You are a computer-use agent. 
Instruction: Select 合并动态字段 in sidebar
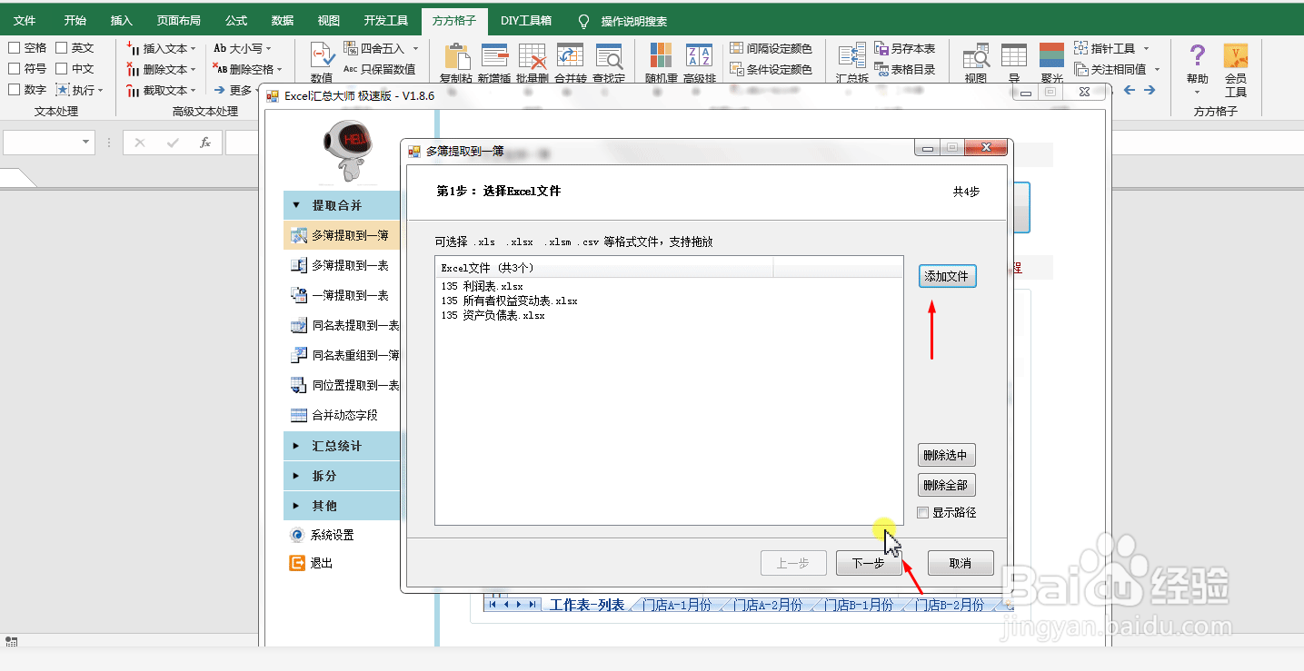coord(343,415)
